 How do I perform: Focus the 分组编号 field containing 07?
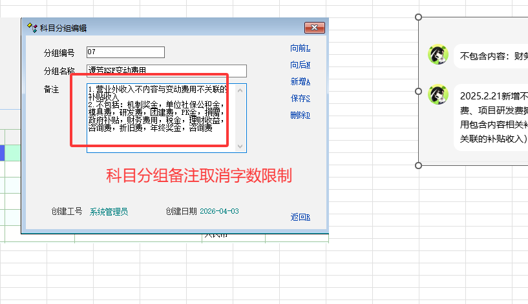125,52
